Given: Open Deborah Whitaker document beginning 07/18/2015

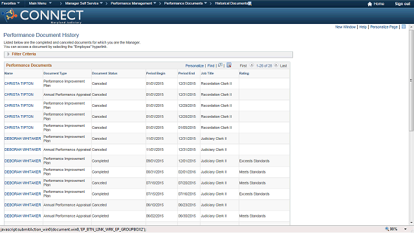Looking at the screenshot, I should coord(23,183).
